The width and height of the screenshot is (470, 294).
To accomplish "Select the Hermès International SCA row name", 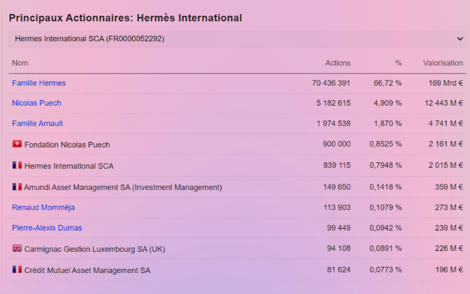I will coord(69,166).
